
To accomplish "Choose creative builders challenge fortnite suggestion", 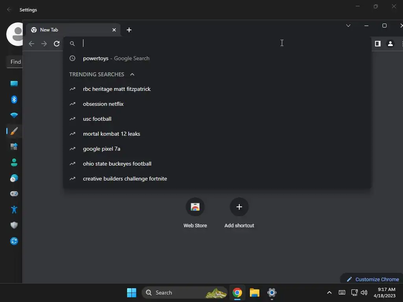I will pyautogui.click(x=217, y=179).
